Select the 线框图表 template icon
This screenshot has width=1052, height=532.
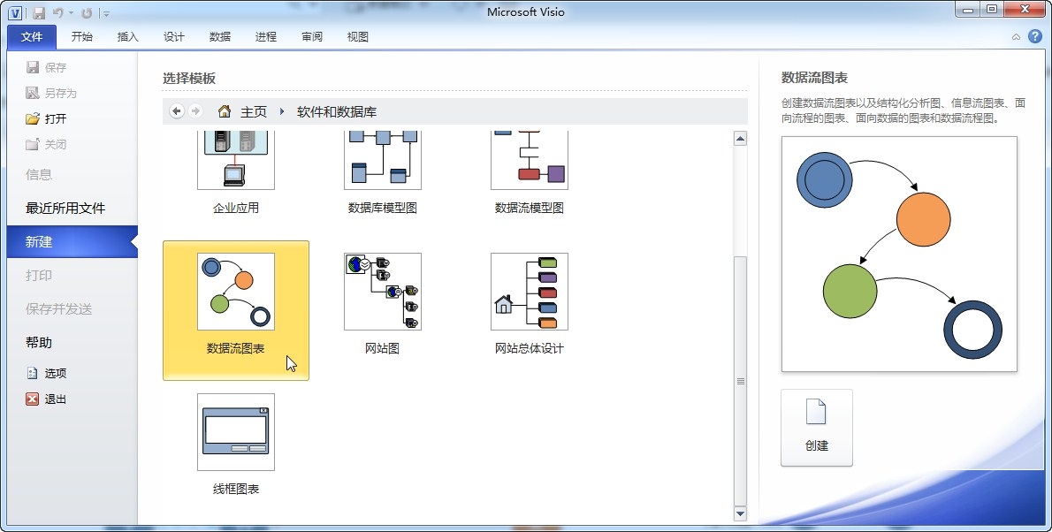point(235,431)
